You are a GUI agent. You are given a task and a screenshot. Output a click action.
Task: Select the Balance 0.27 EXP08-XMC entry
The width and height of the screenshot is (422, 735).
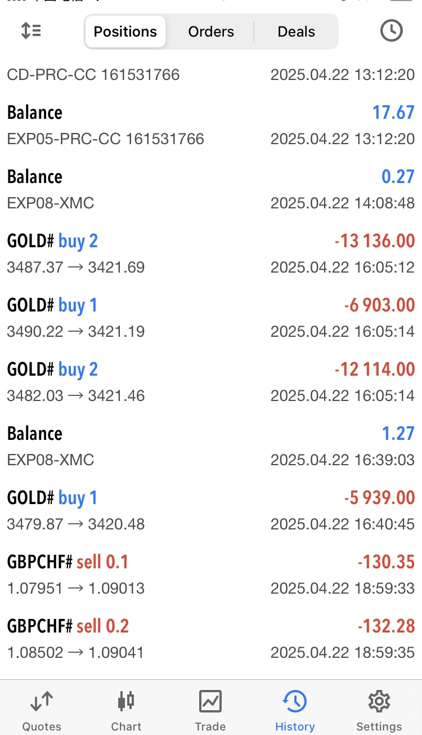click(x=211, y=189)
